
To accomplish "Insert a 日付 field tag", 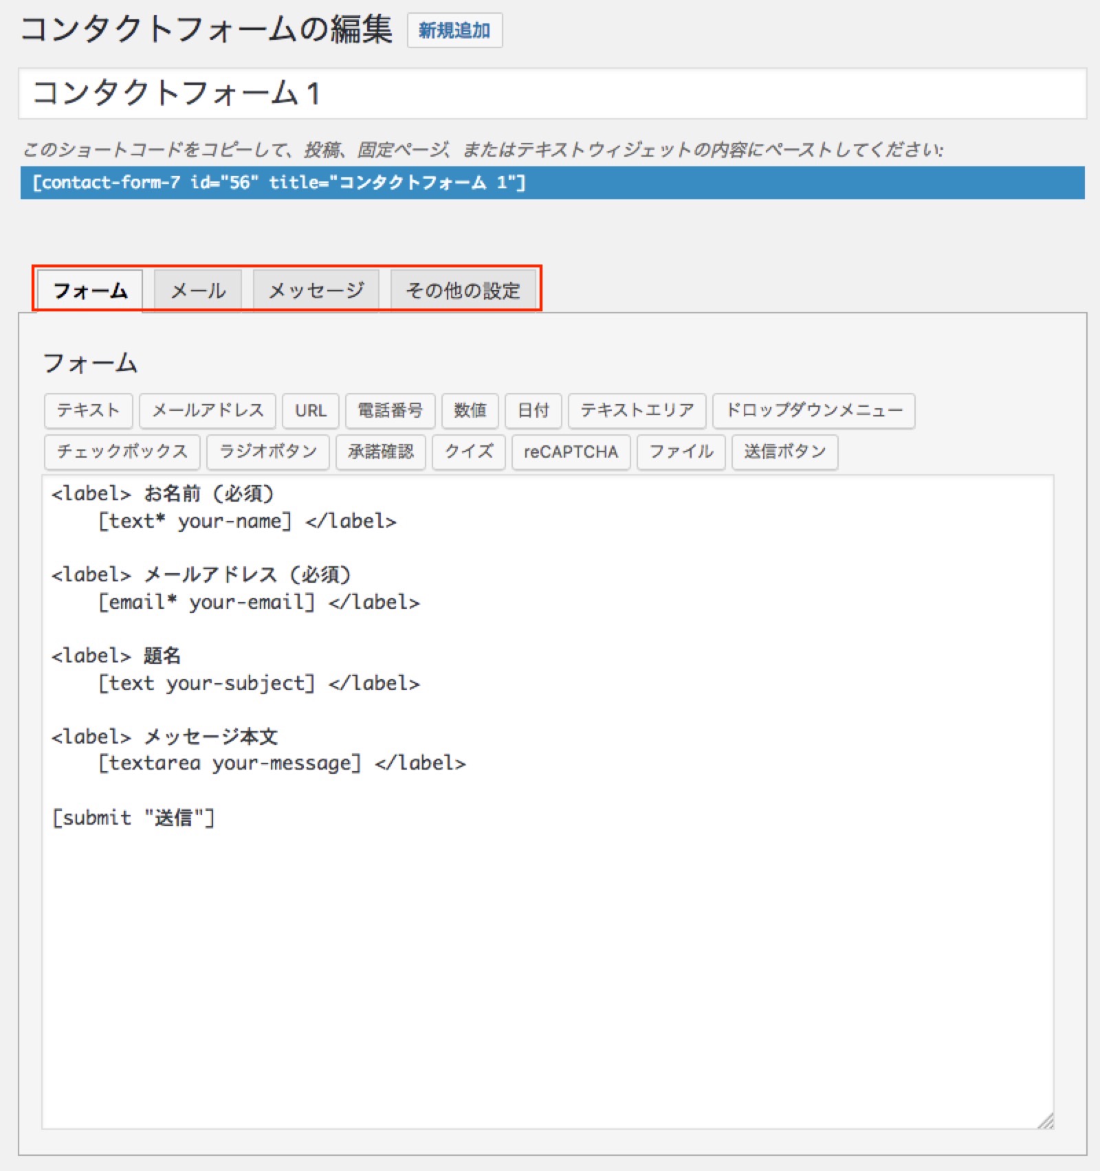I will pos(533,411).
